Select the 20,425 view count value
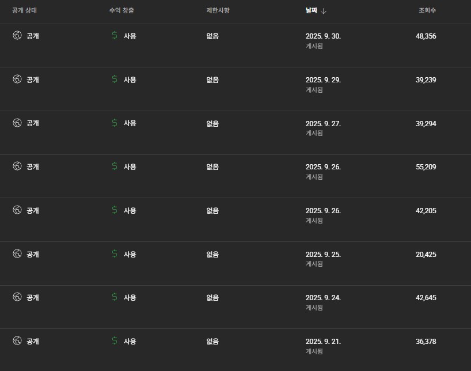This screenshot has width=471, height=371. [426, 254]
